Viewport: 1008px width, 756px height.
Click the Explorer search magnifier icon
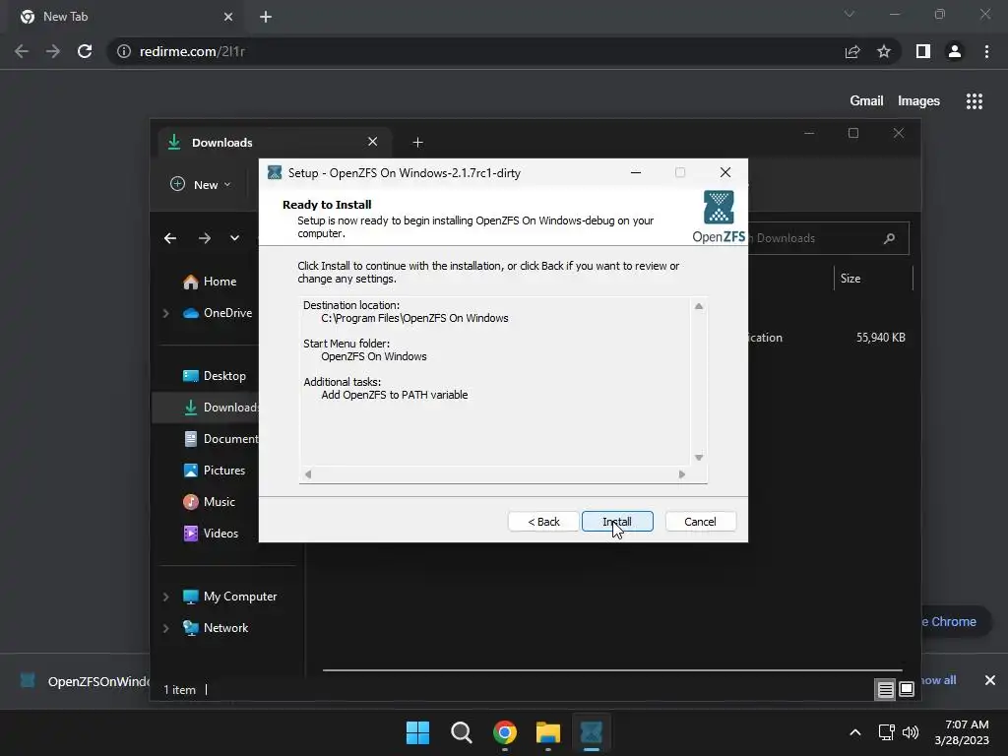coord(890,238)
